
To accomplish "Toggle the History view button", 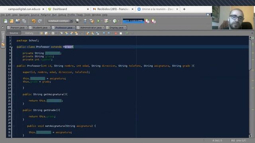I will (29, 33).
